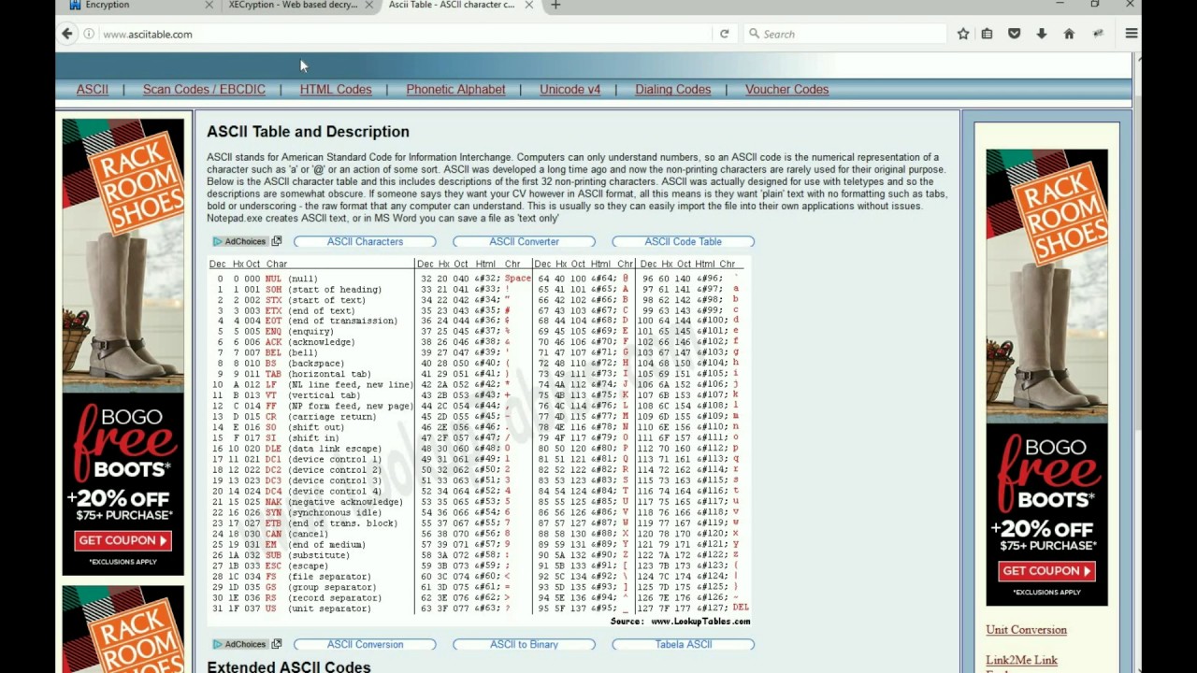Click the ASCII Conversion ad link

coord(365,645)
